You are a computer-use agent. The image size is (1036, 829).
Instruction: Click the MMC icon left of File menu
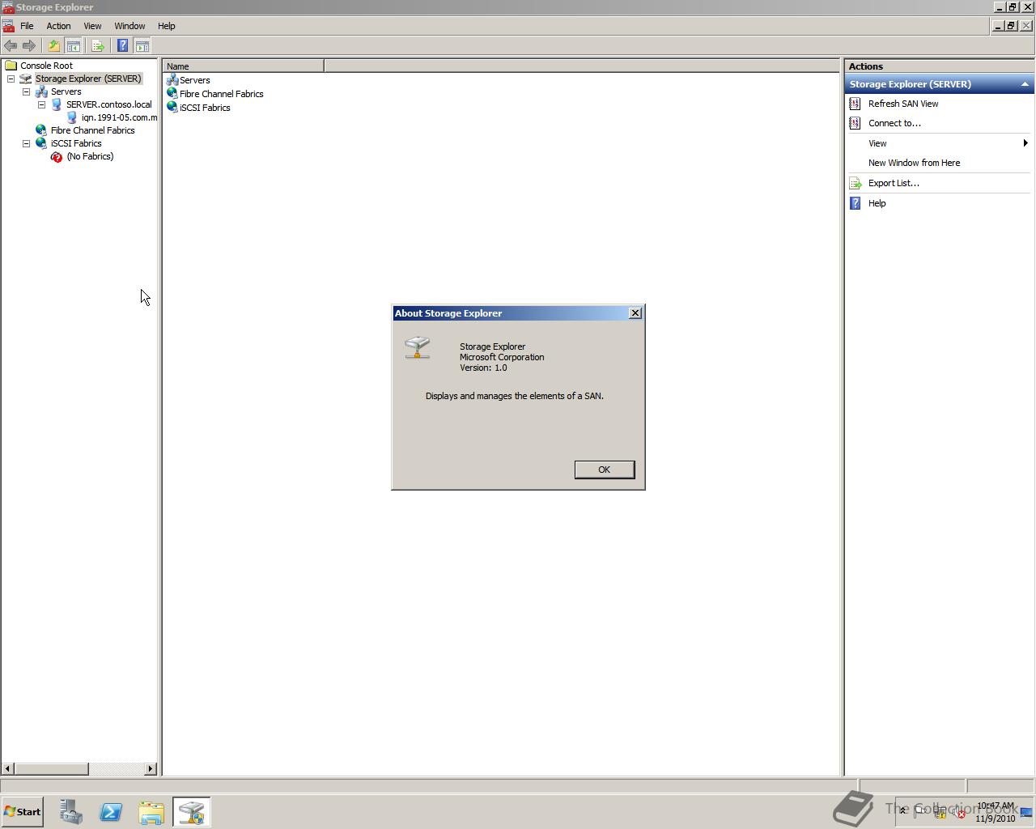(x=8, y=26)
